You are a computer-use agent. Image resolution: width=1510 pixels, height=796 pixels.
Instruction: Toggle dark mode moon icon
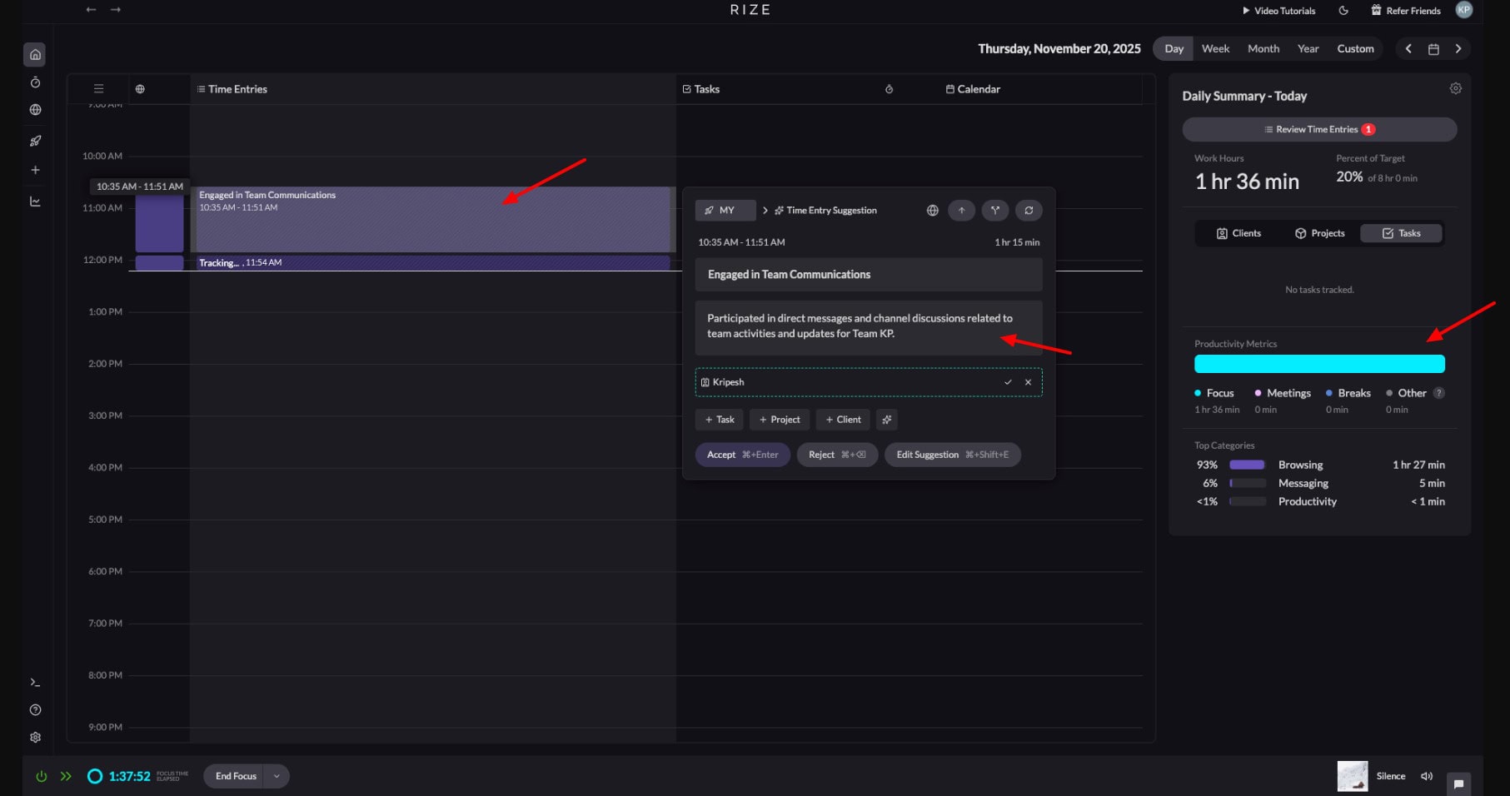tap(1343, 11)
